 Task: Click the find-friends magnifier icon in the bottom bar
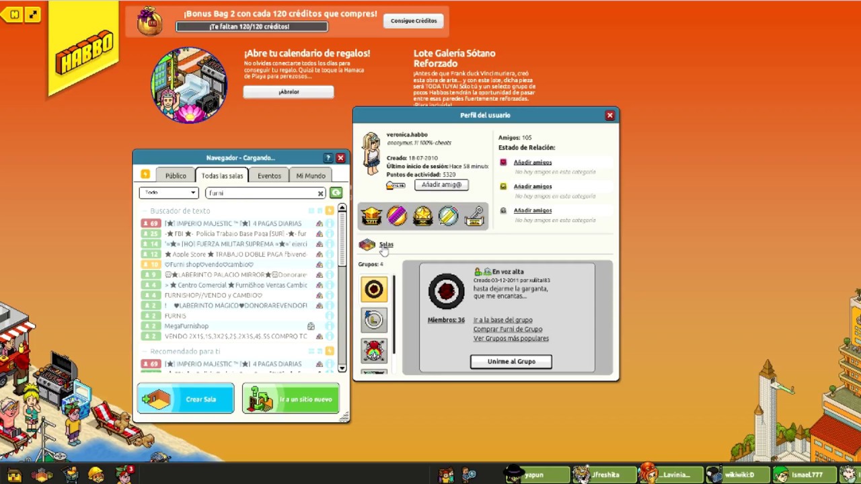pos(469,475)
